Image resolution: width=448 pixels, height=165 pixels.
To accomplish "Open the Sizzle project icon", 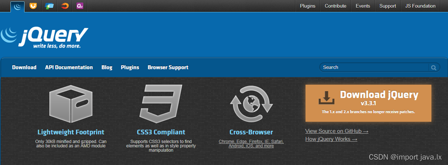I will [x=65, y=6].
